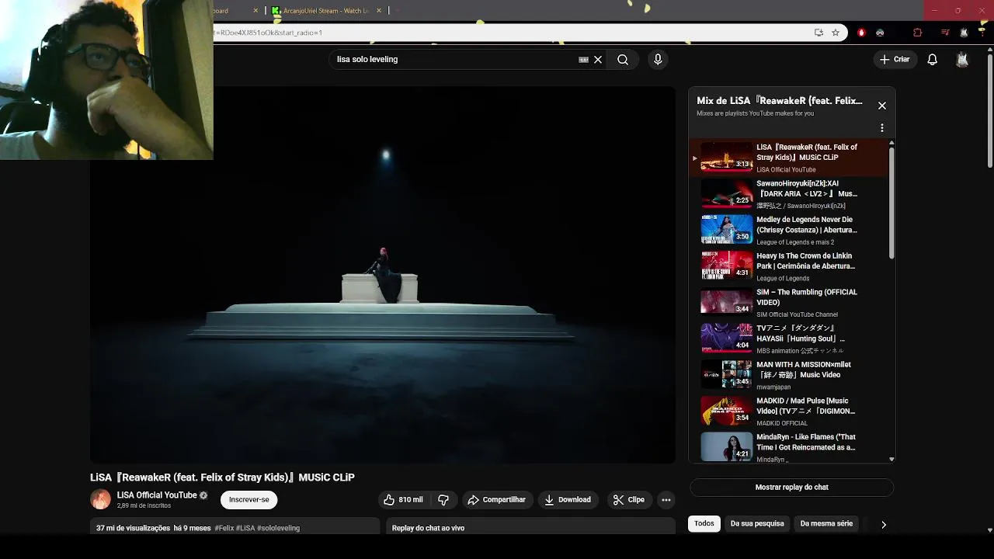Click the Download button

click(568, 500)
